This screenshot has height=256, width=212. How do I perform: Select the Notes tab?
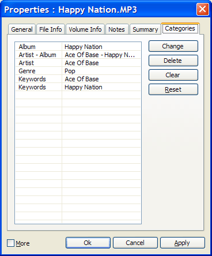point(116,29)
